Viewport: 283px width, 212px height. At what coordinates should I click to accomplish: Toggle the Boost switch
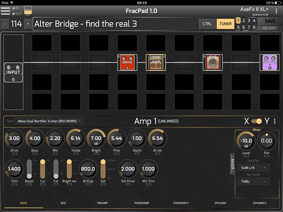[29, 169]
